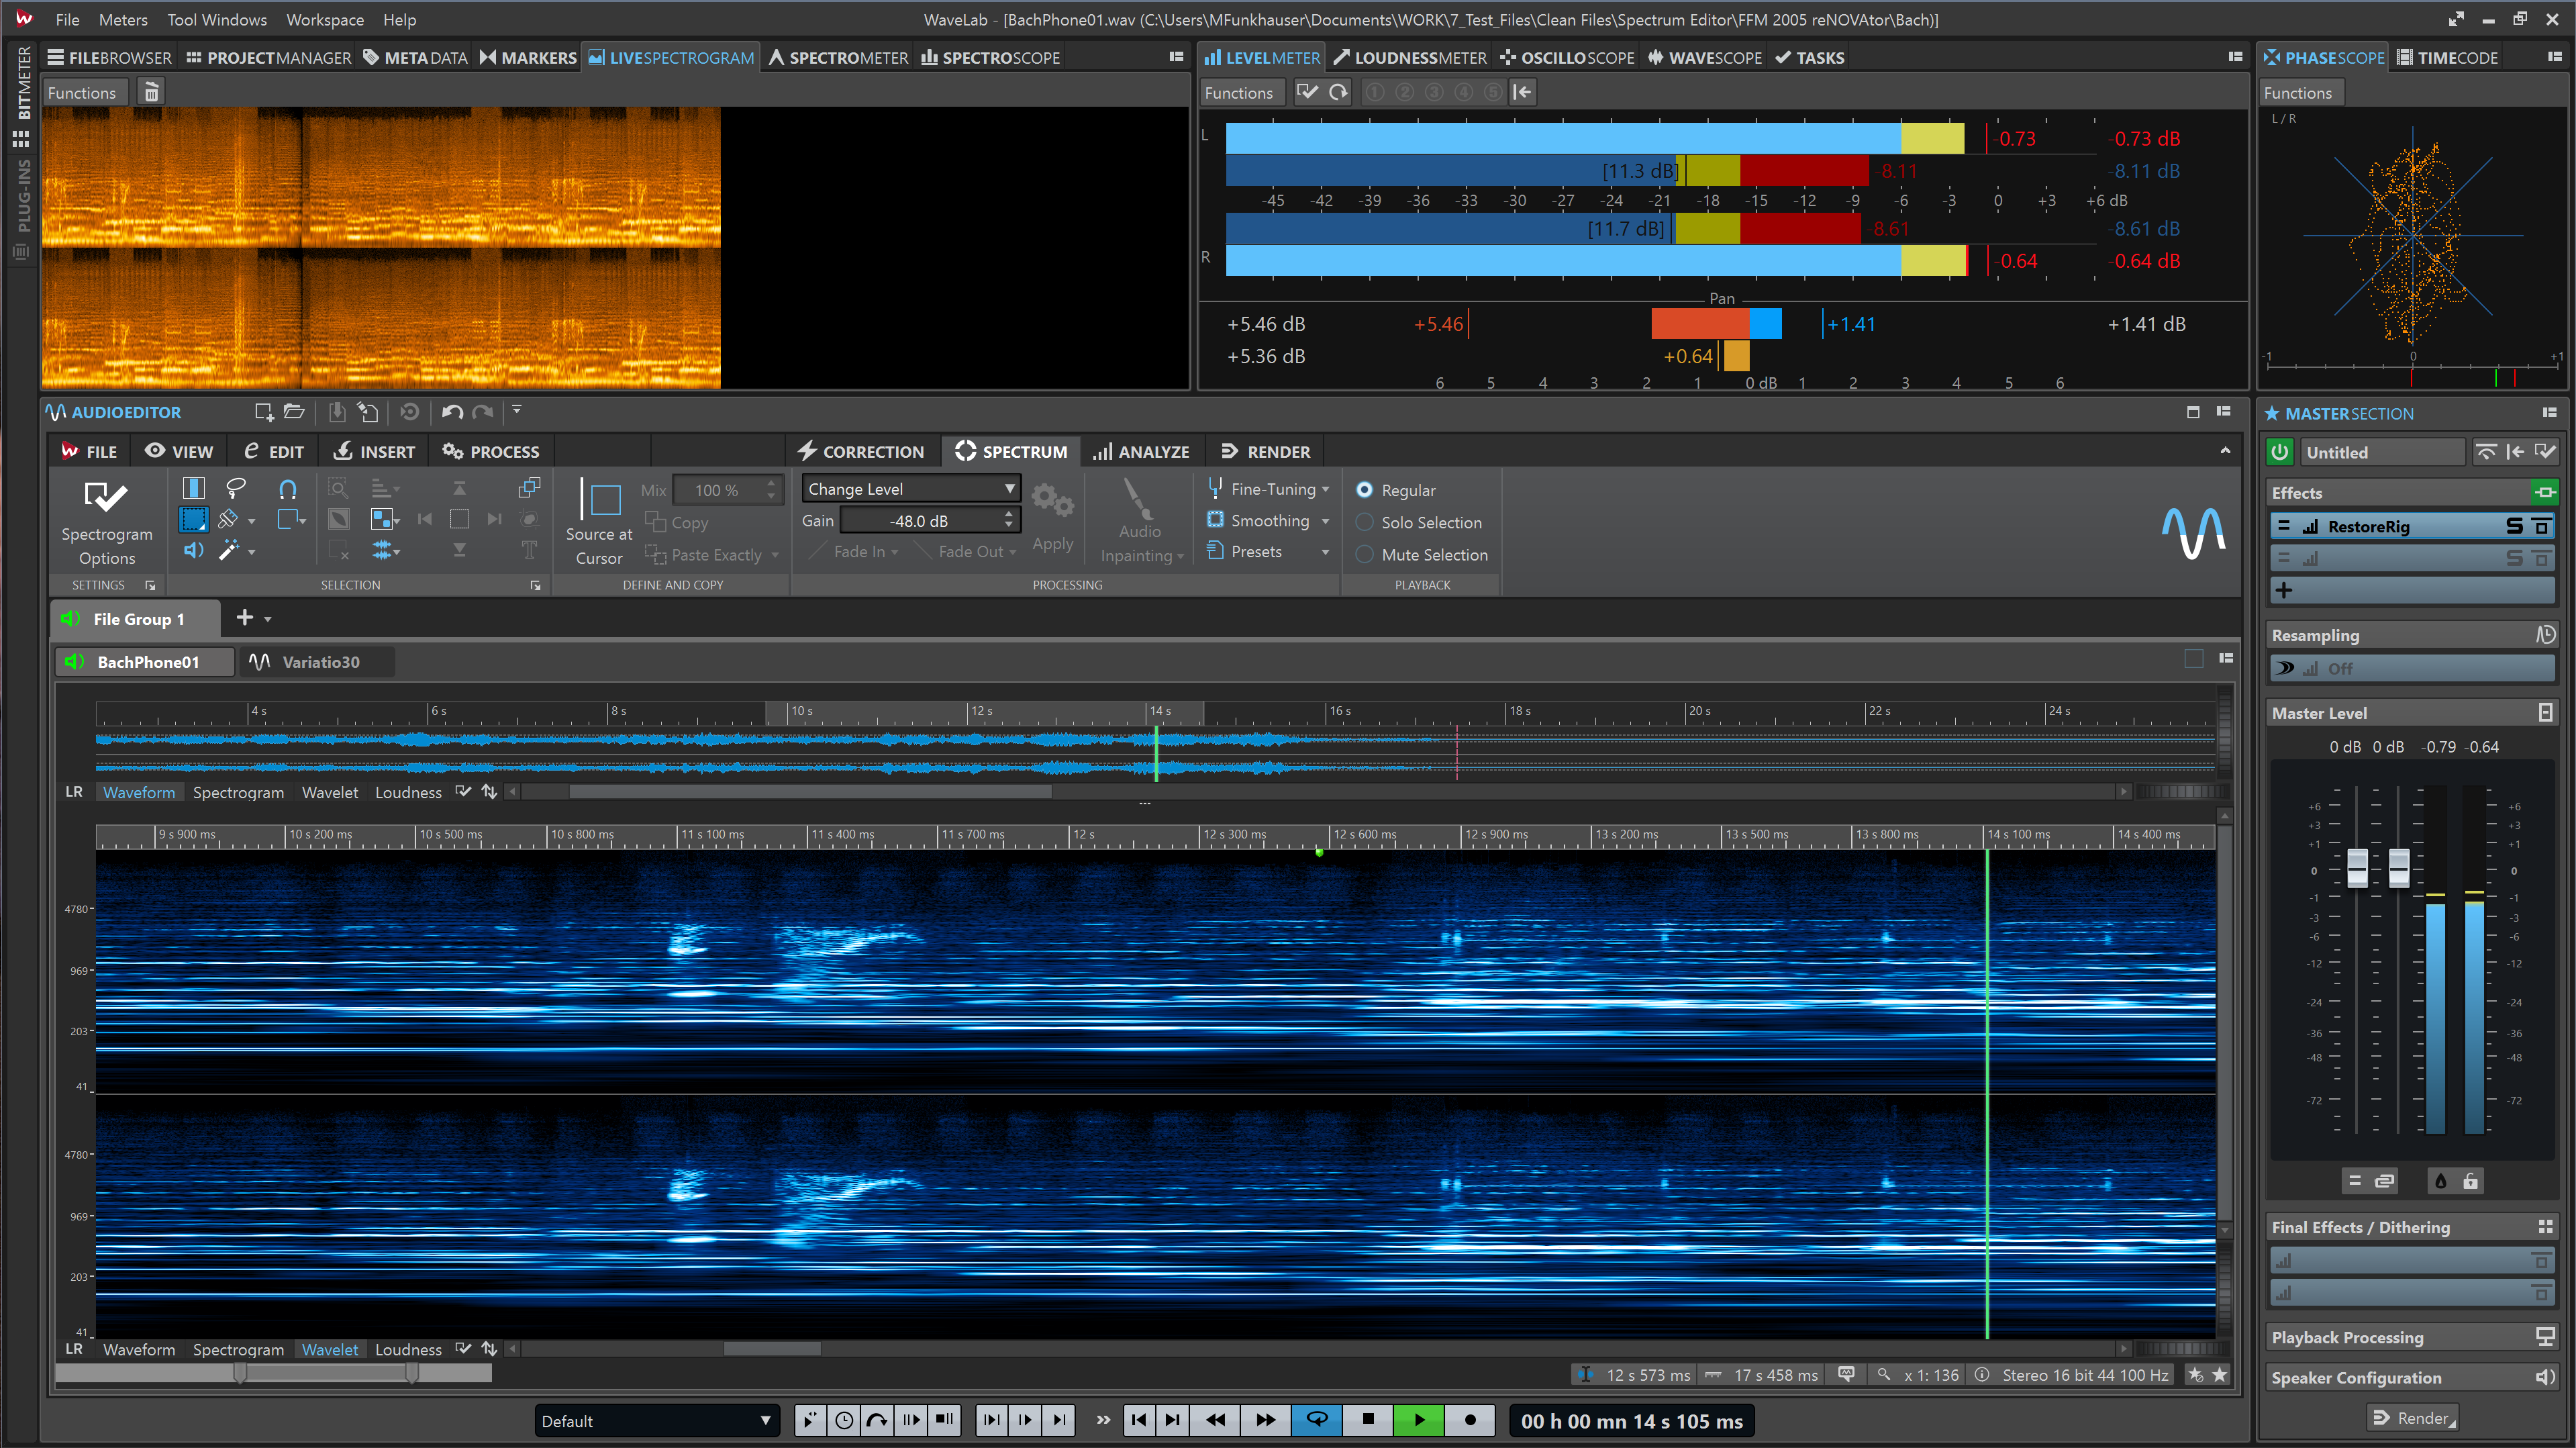Enable Solo Selection playback
2576x1448 pixels.
click(1420, 522)
